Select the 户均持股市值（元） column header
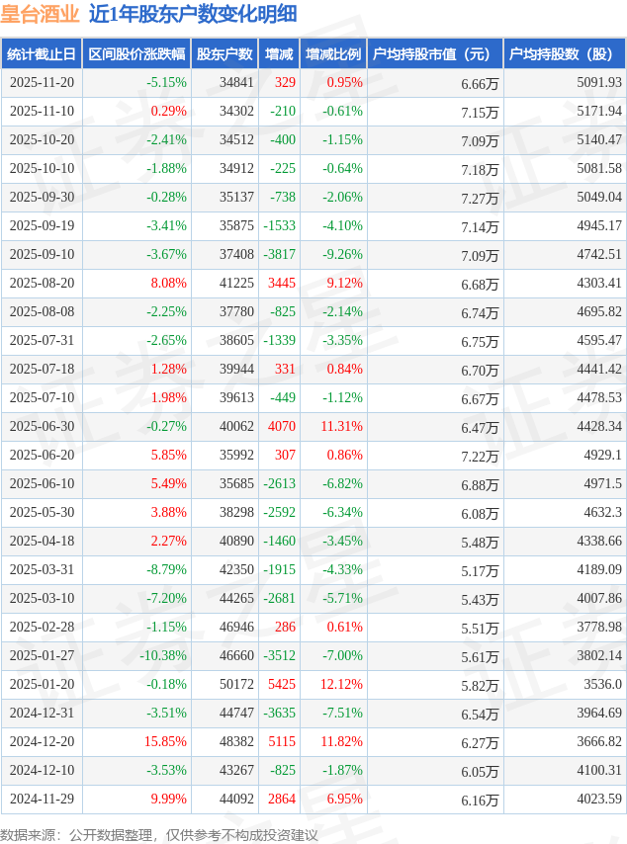627x844 pixels. tap(434, 54)
